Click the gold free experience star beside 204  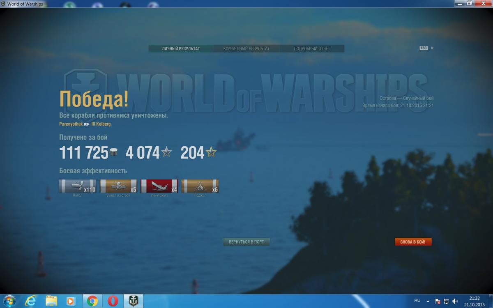211,152
